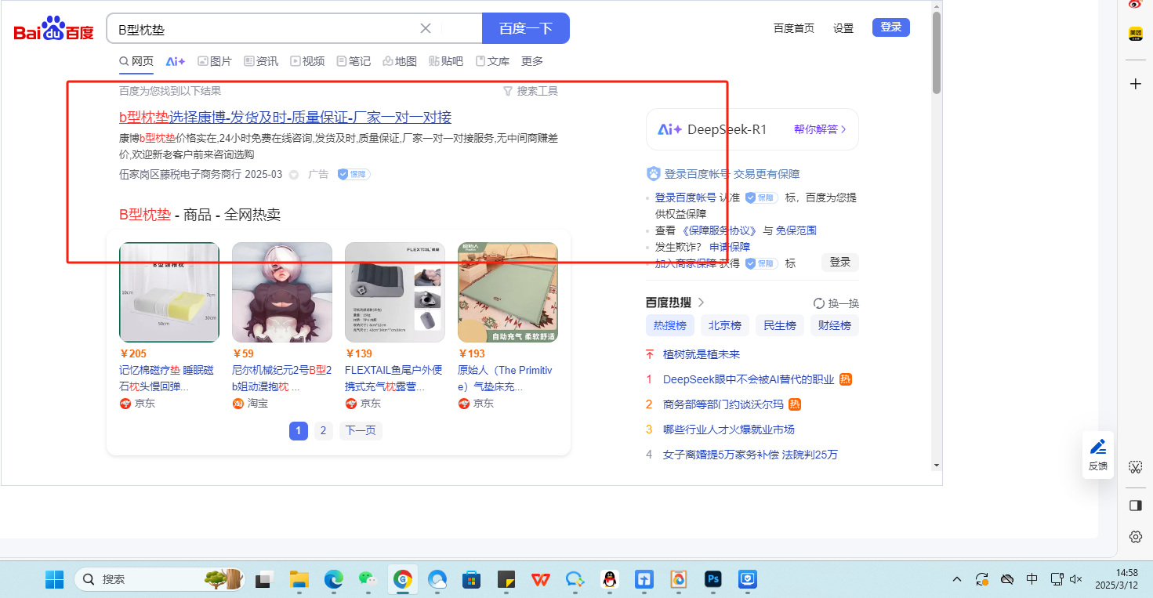Open the Meituan sidebar shortcut
Image resolution: width=1153 pixels, height=598 pixels.
(x=1135, y=34)
